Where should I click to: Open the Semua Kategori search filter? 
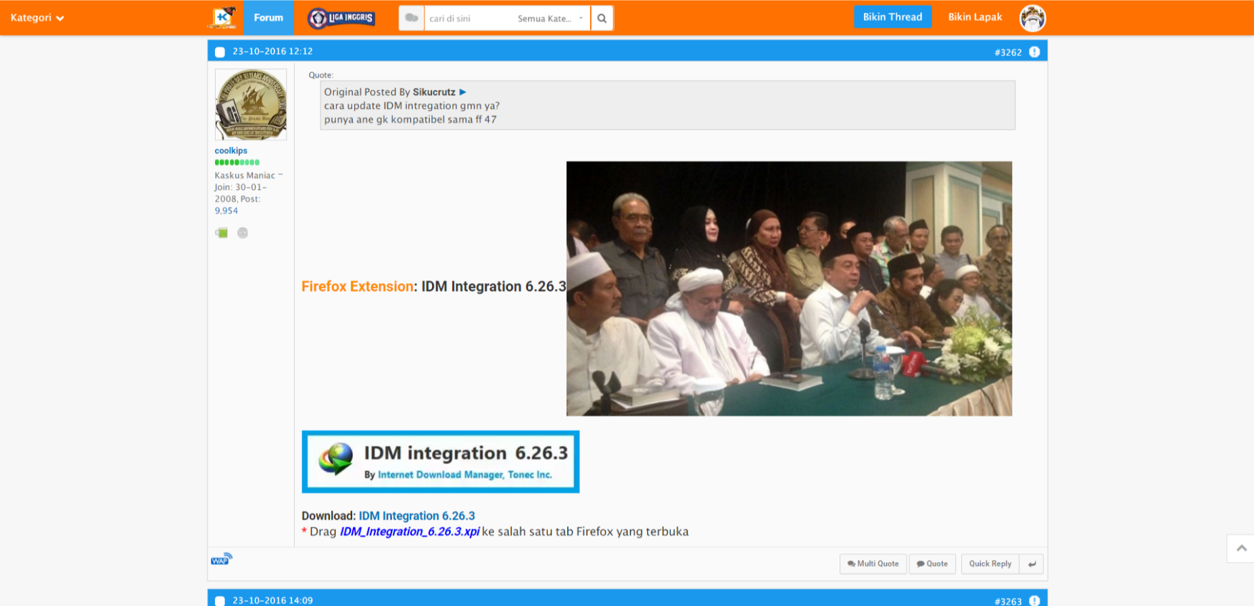point(550,18)
